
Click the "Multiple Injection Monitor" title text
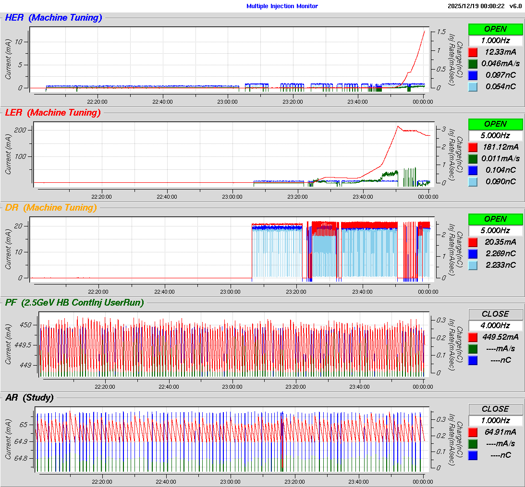(x=282, y=6)
